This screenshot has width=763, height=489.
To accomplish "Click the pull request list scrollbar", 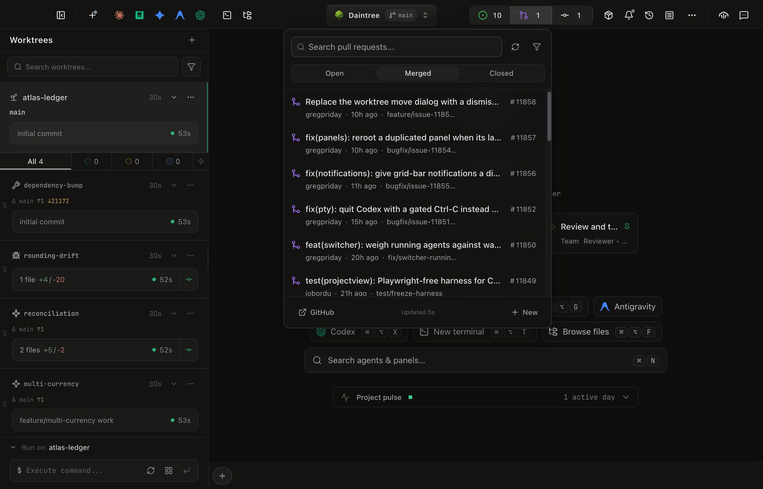I will coord(549,116).
